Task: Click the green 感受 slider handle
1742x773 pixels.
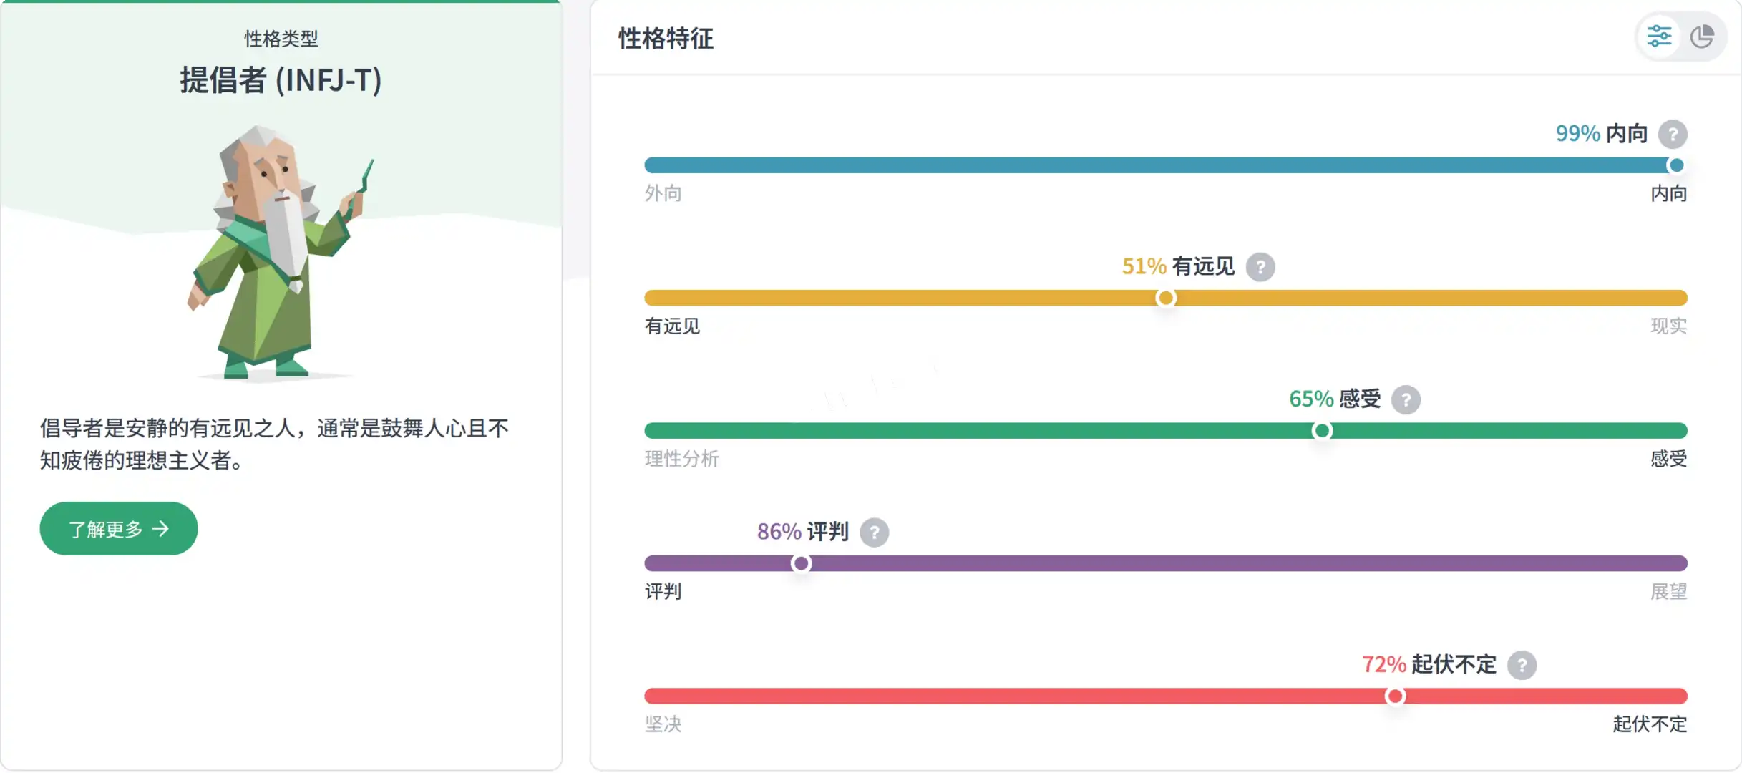Action: [1322, 431]
